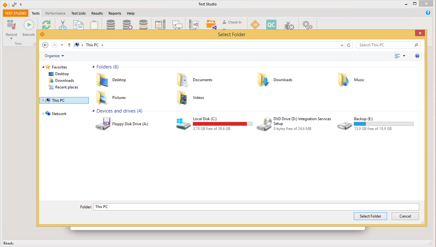436x247 pixels.
Task: Click the blue Backup (E:) capacity bar
Action: [x=384, y=124]
